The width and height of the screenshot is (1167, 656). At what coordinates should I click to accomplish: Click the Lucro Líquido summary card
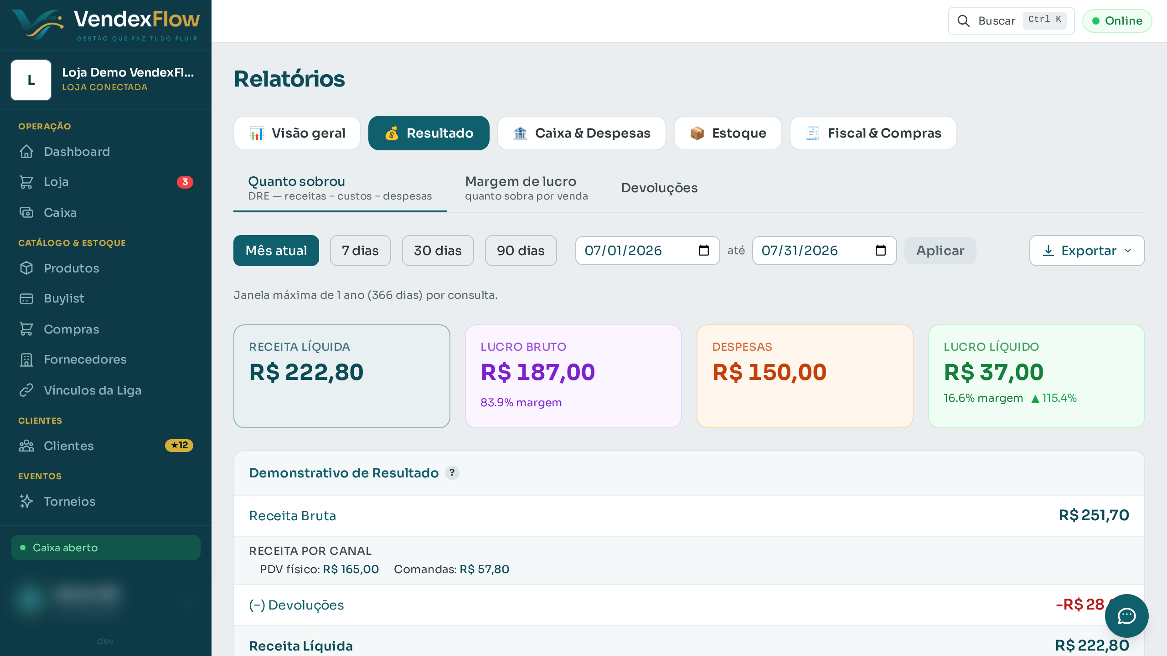(x=1037, y=376)
